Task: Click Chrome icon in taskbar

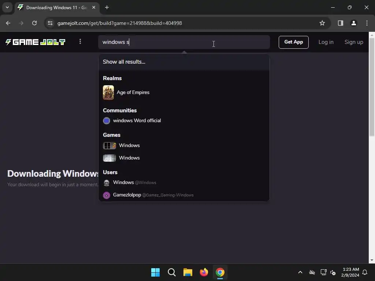Action: pos(220,272)
